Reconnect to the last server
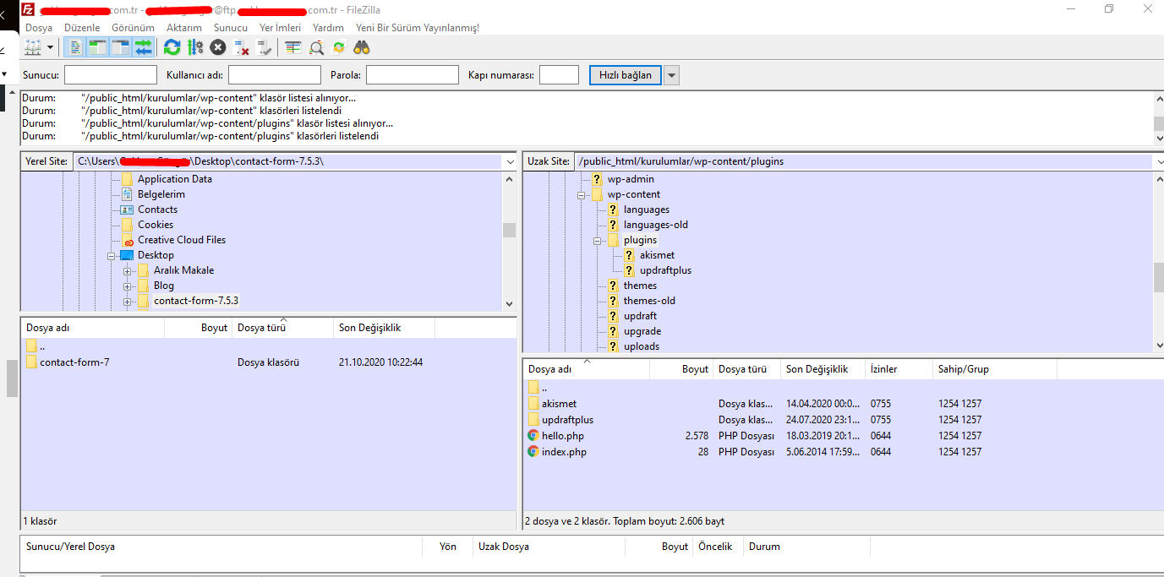The image size is (1164, 577). pyautogui.click(x=265, y=47)
